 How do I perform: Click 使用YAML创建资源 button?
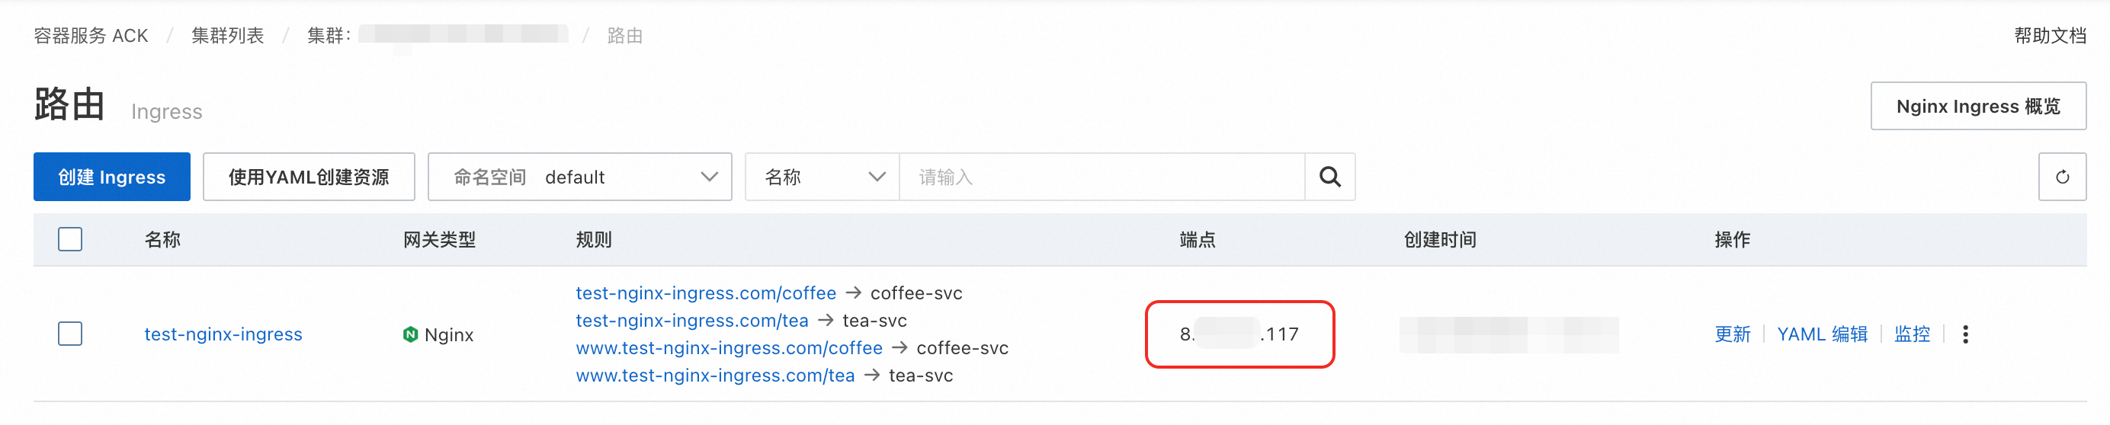[x=309, y=177]
